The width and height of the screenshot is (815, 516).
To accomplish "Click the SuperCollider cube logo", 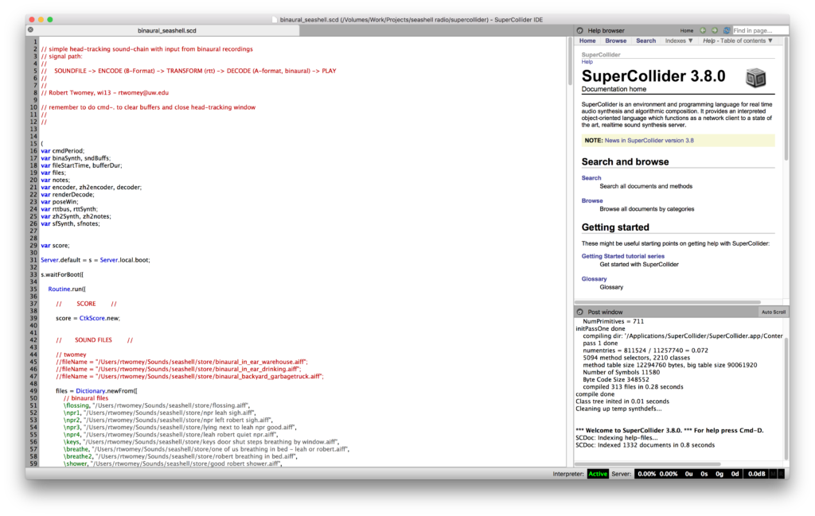I will 756,79.
